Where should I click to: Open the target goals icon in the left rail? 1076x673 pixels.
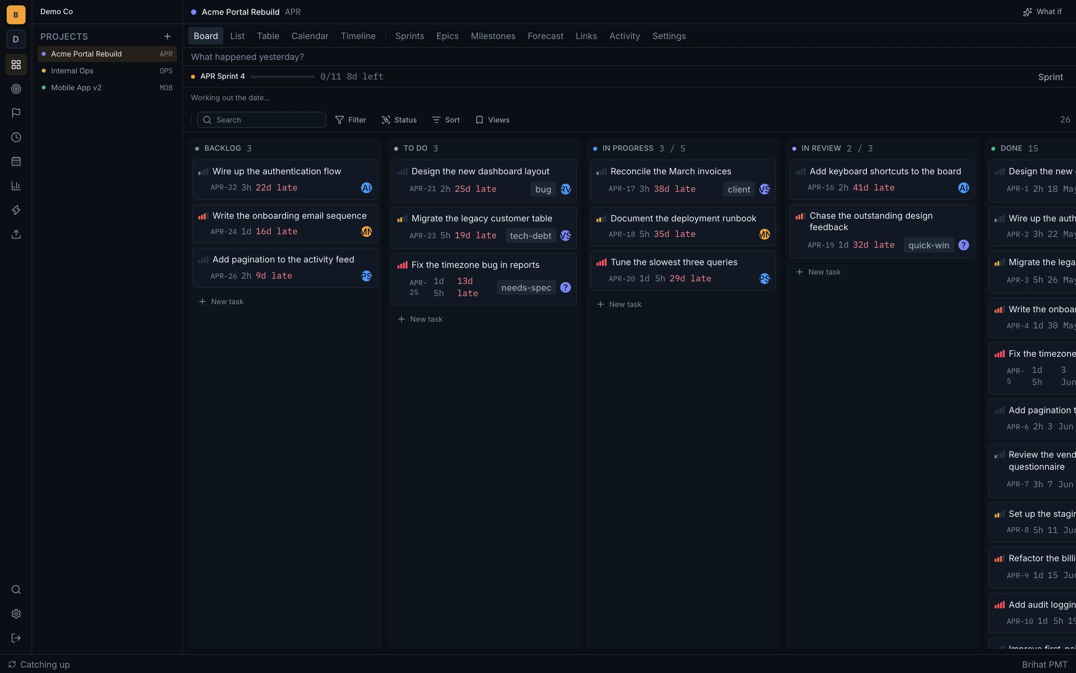[x=16, y=89]
